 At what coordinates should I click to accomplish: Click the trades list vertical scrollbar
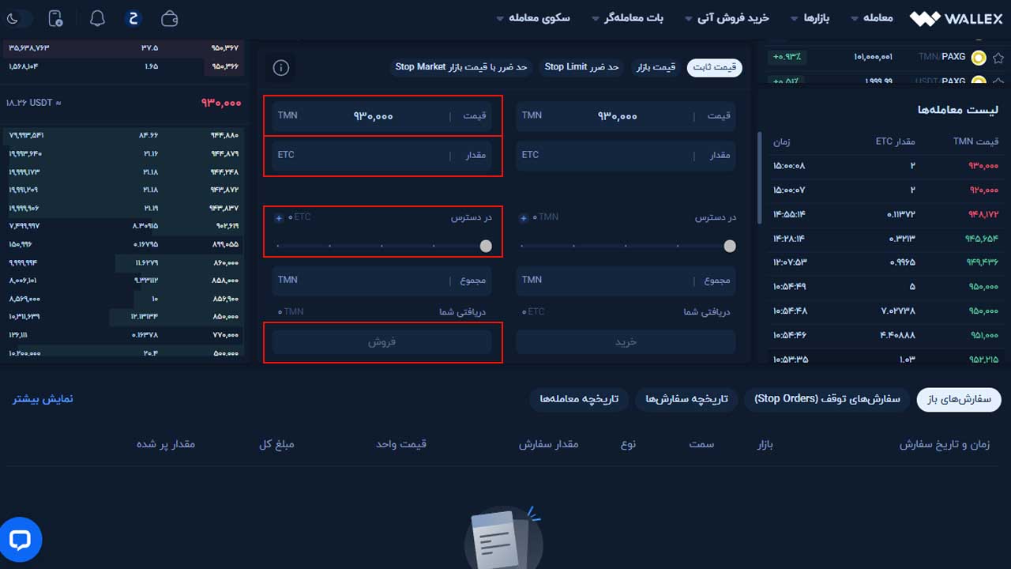(760, 178)
